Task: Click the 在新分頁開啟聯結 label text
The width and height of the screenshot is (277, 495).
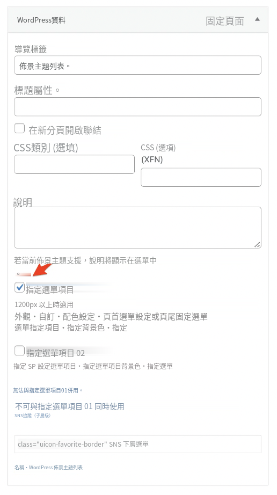Action: tap(65, 130)
